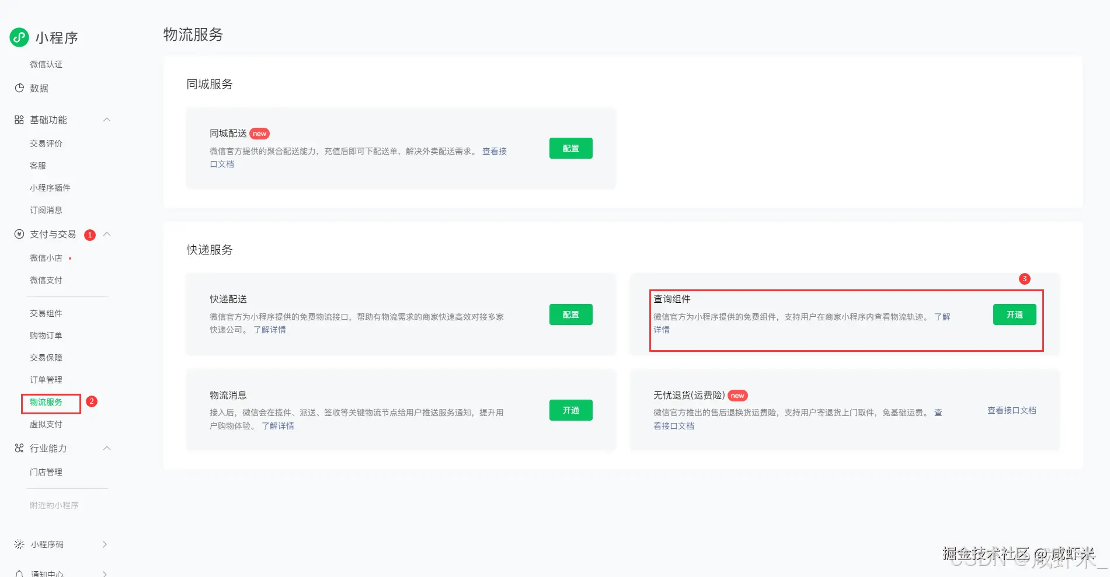Select 小程序插件 menu item
Screen dimensions: 1110x577
[50, 188]
